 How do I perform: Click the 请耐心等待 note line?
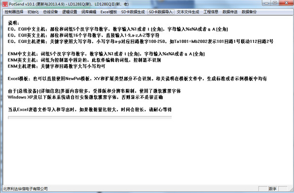click(x=90, y=110)
